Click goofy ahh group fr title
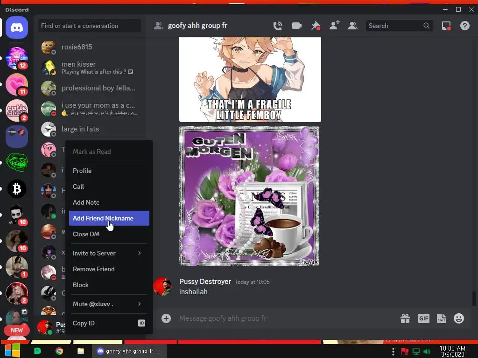Image resolution: width=478 pixels, height=358 pixels. (197, 26)
